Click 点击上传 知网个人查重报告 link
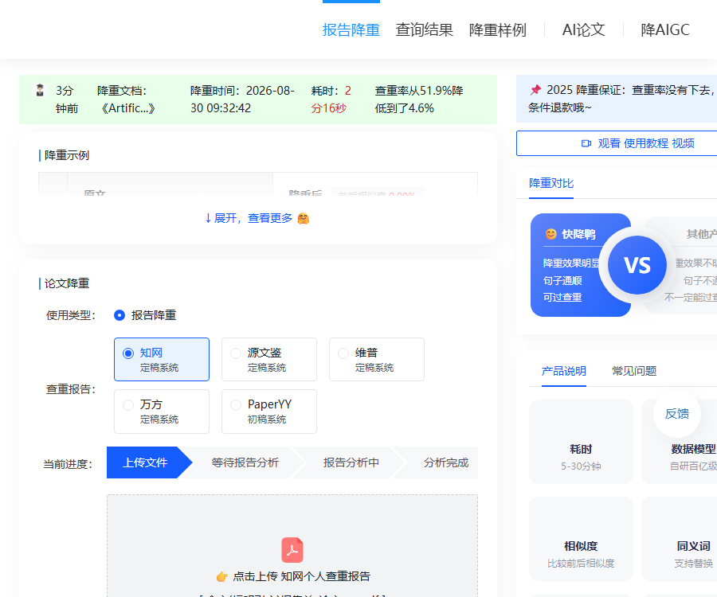 point(301,576)
